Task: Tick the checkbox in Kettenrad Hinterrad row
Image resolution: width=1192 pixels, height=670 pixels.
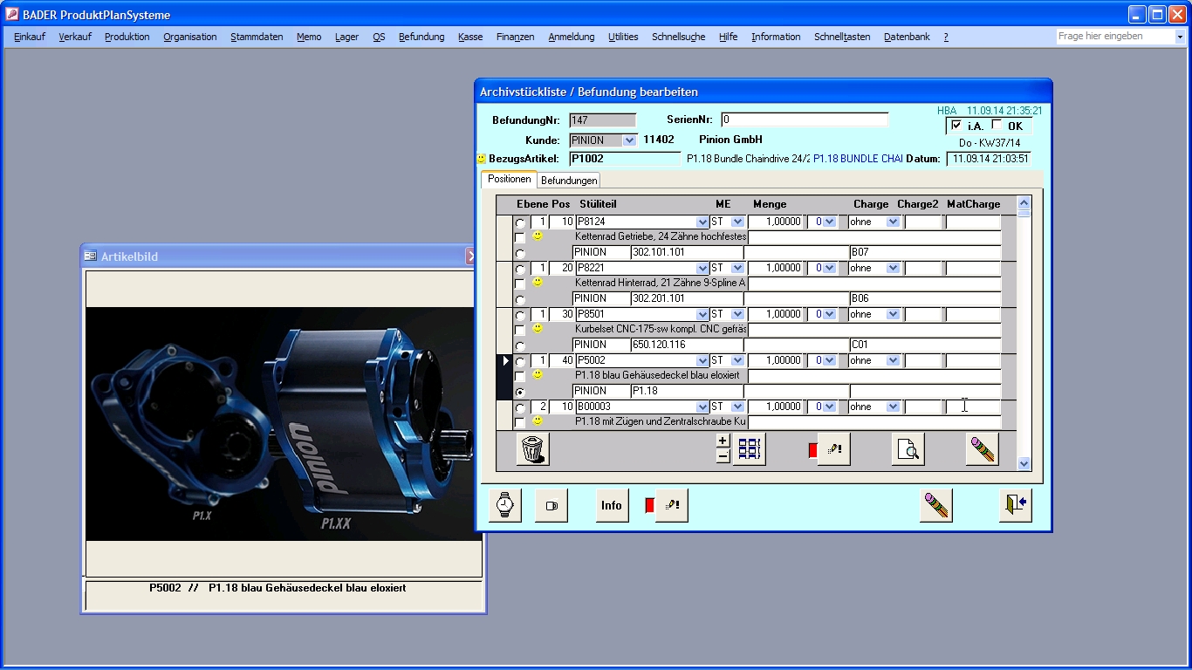Action: [520, 284]
